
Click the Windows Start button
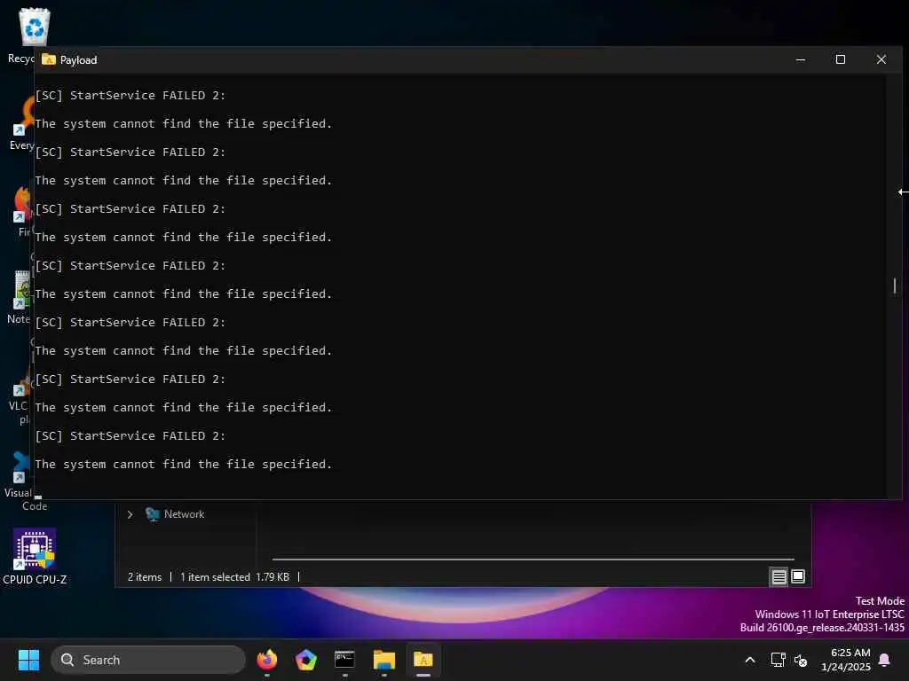point(28,660)
